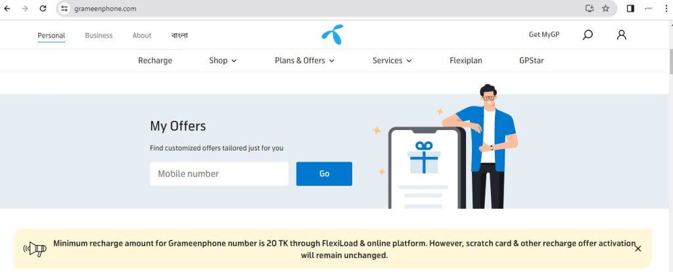Open the browser side panel icon
This screenshot has width=673, height=272.
click(630, 8)
